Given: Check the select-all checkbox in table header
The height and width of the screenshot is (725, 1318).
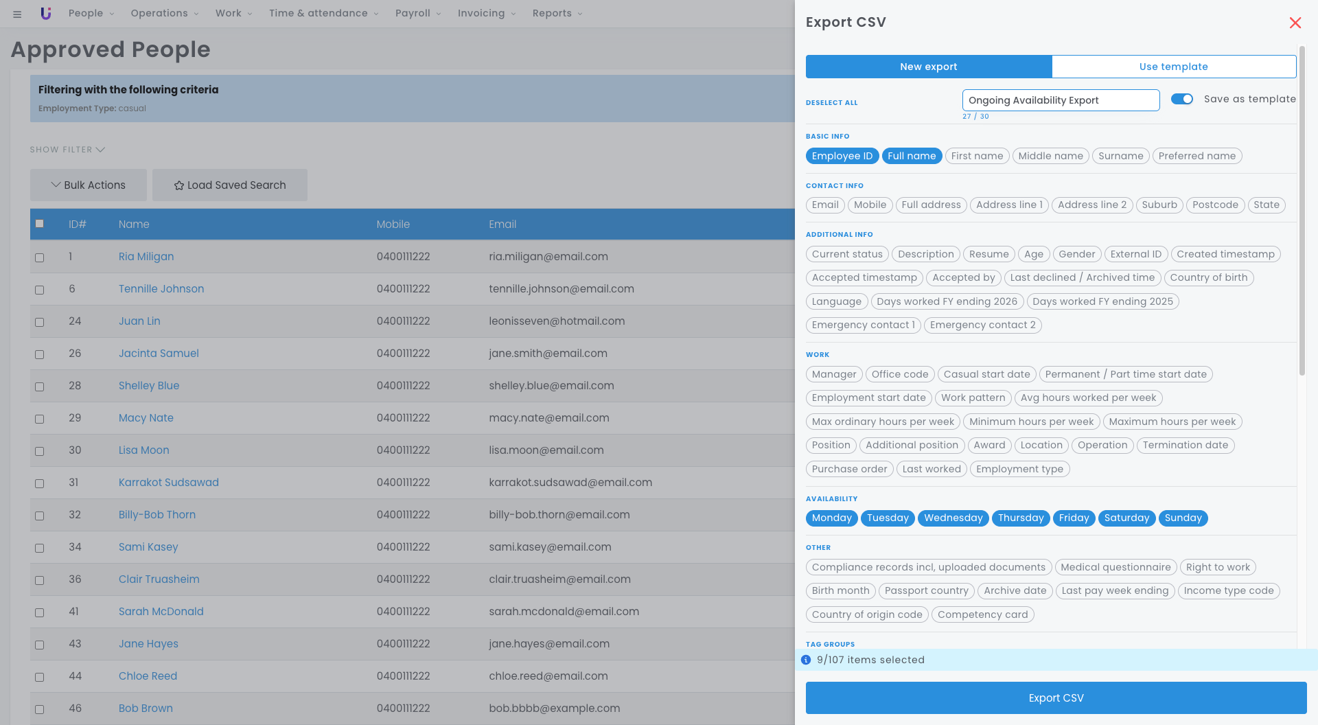Looking at the screenshot, I should click(40, 224).
